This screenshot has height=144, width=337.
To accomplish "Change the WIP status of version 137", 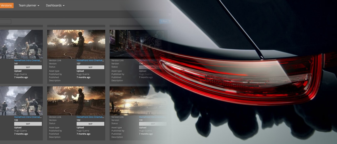I will (90, 67).
